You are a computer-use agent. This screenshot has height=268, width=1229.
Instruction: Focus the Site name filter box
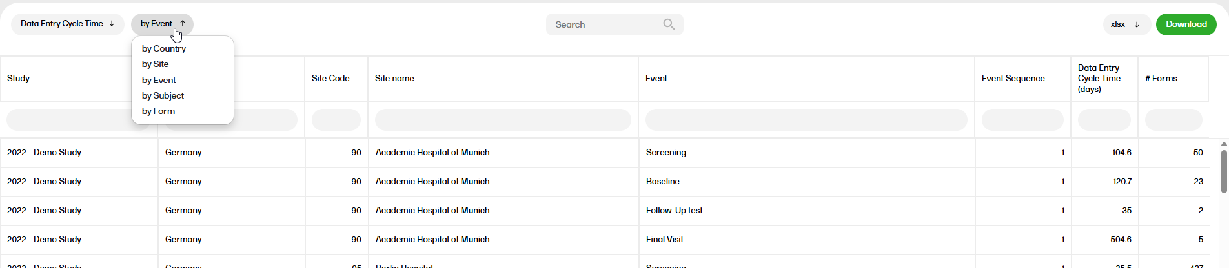(x=503, y=120)
